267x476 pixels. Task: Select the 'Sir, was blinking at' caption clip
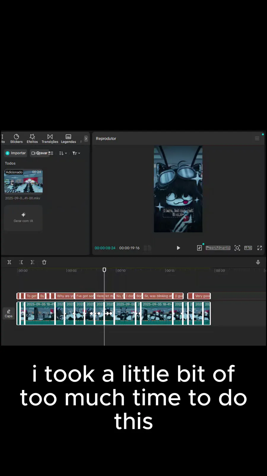coord(158,296)
